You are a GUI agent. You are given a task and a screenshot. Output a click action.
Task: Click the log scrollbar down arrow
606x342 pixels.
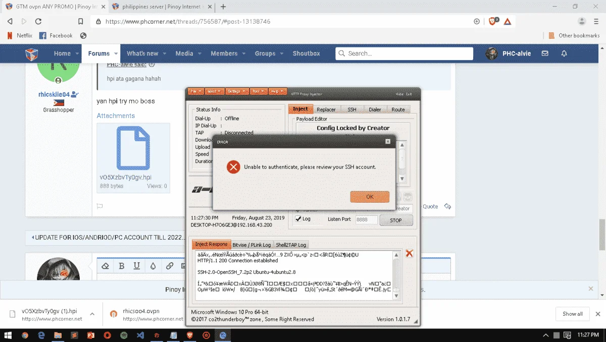pyautogui.click(x=396, y=296)
